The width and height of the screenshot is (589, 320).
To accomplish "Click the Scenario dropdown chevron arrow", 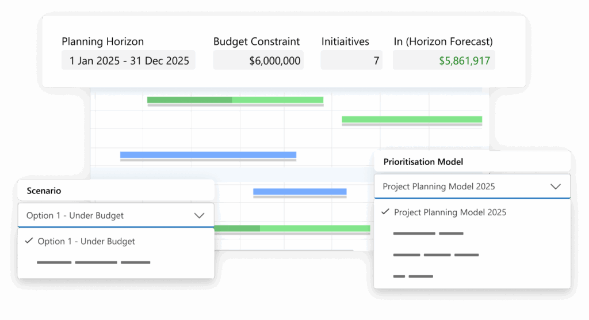I will point(199,216).
